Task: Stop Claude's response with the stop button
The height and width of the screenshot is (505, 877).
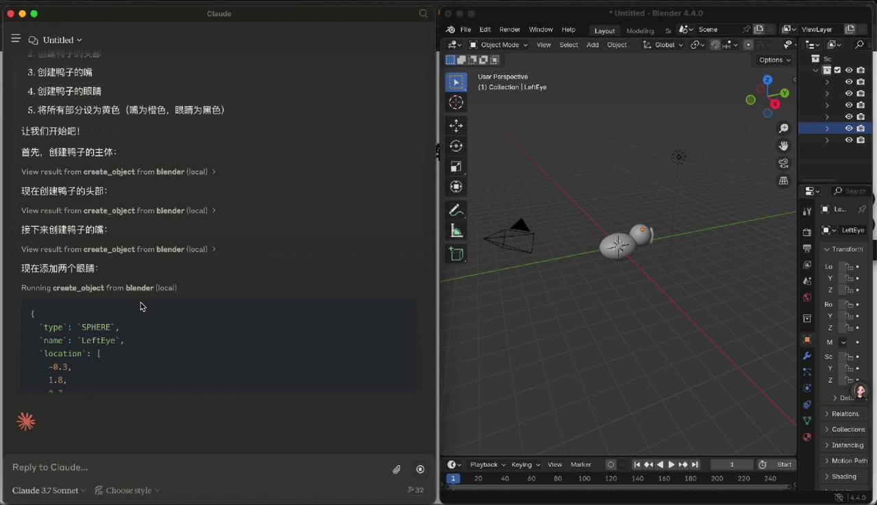Action: (x=420, y=469)
